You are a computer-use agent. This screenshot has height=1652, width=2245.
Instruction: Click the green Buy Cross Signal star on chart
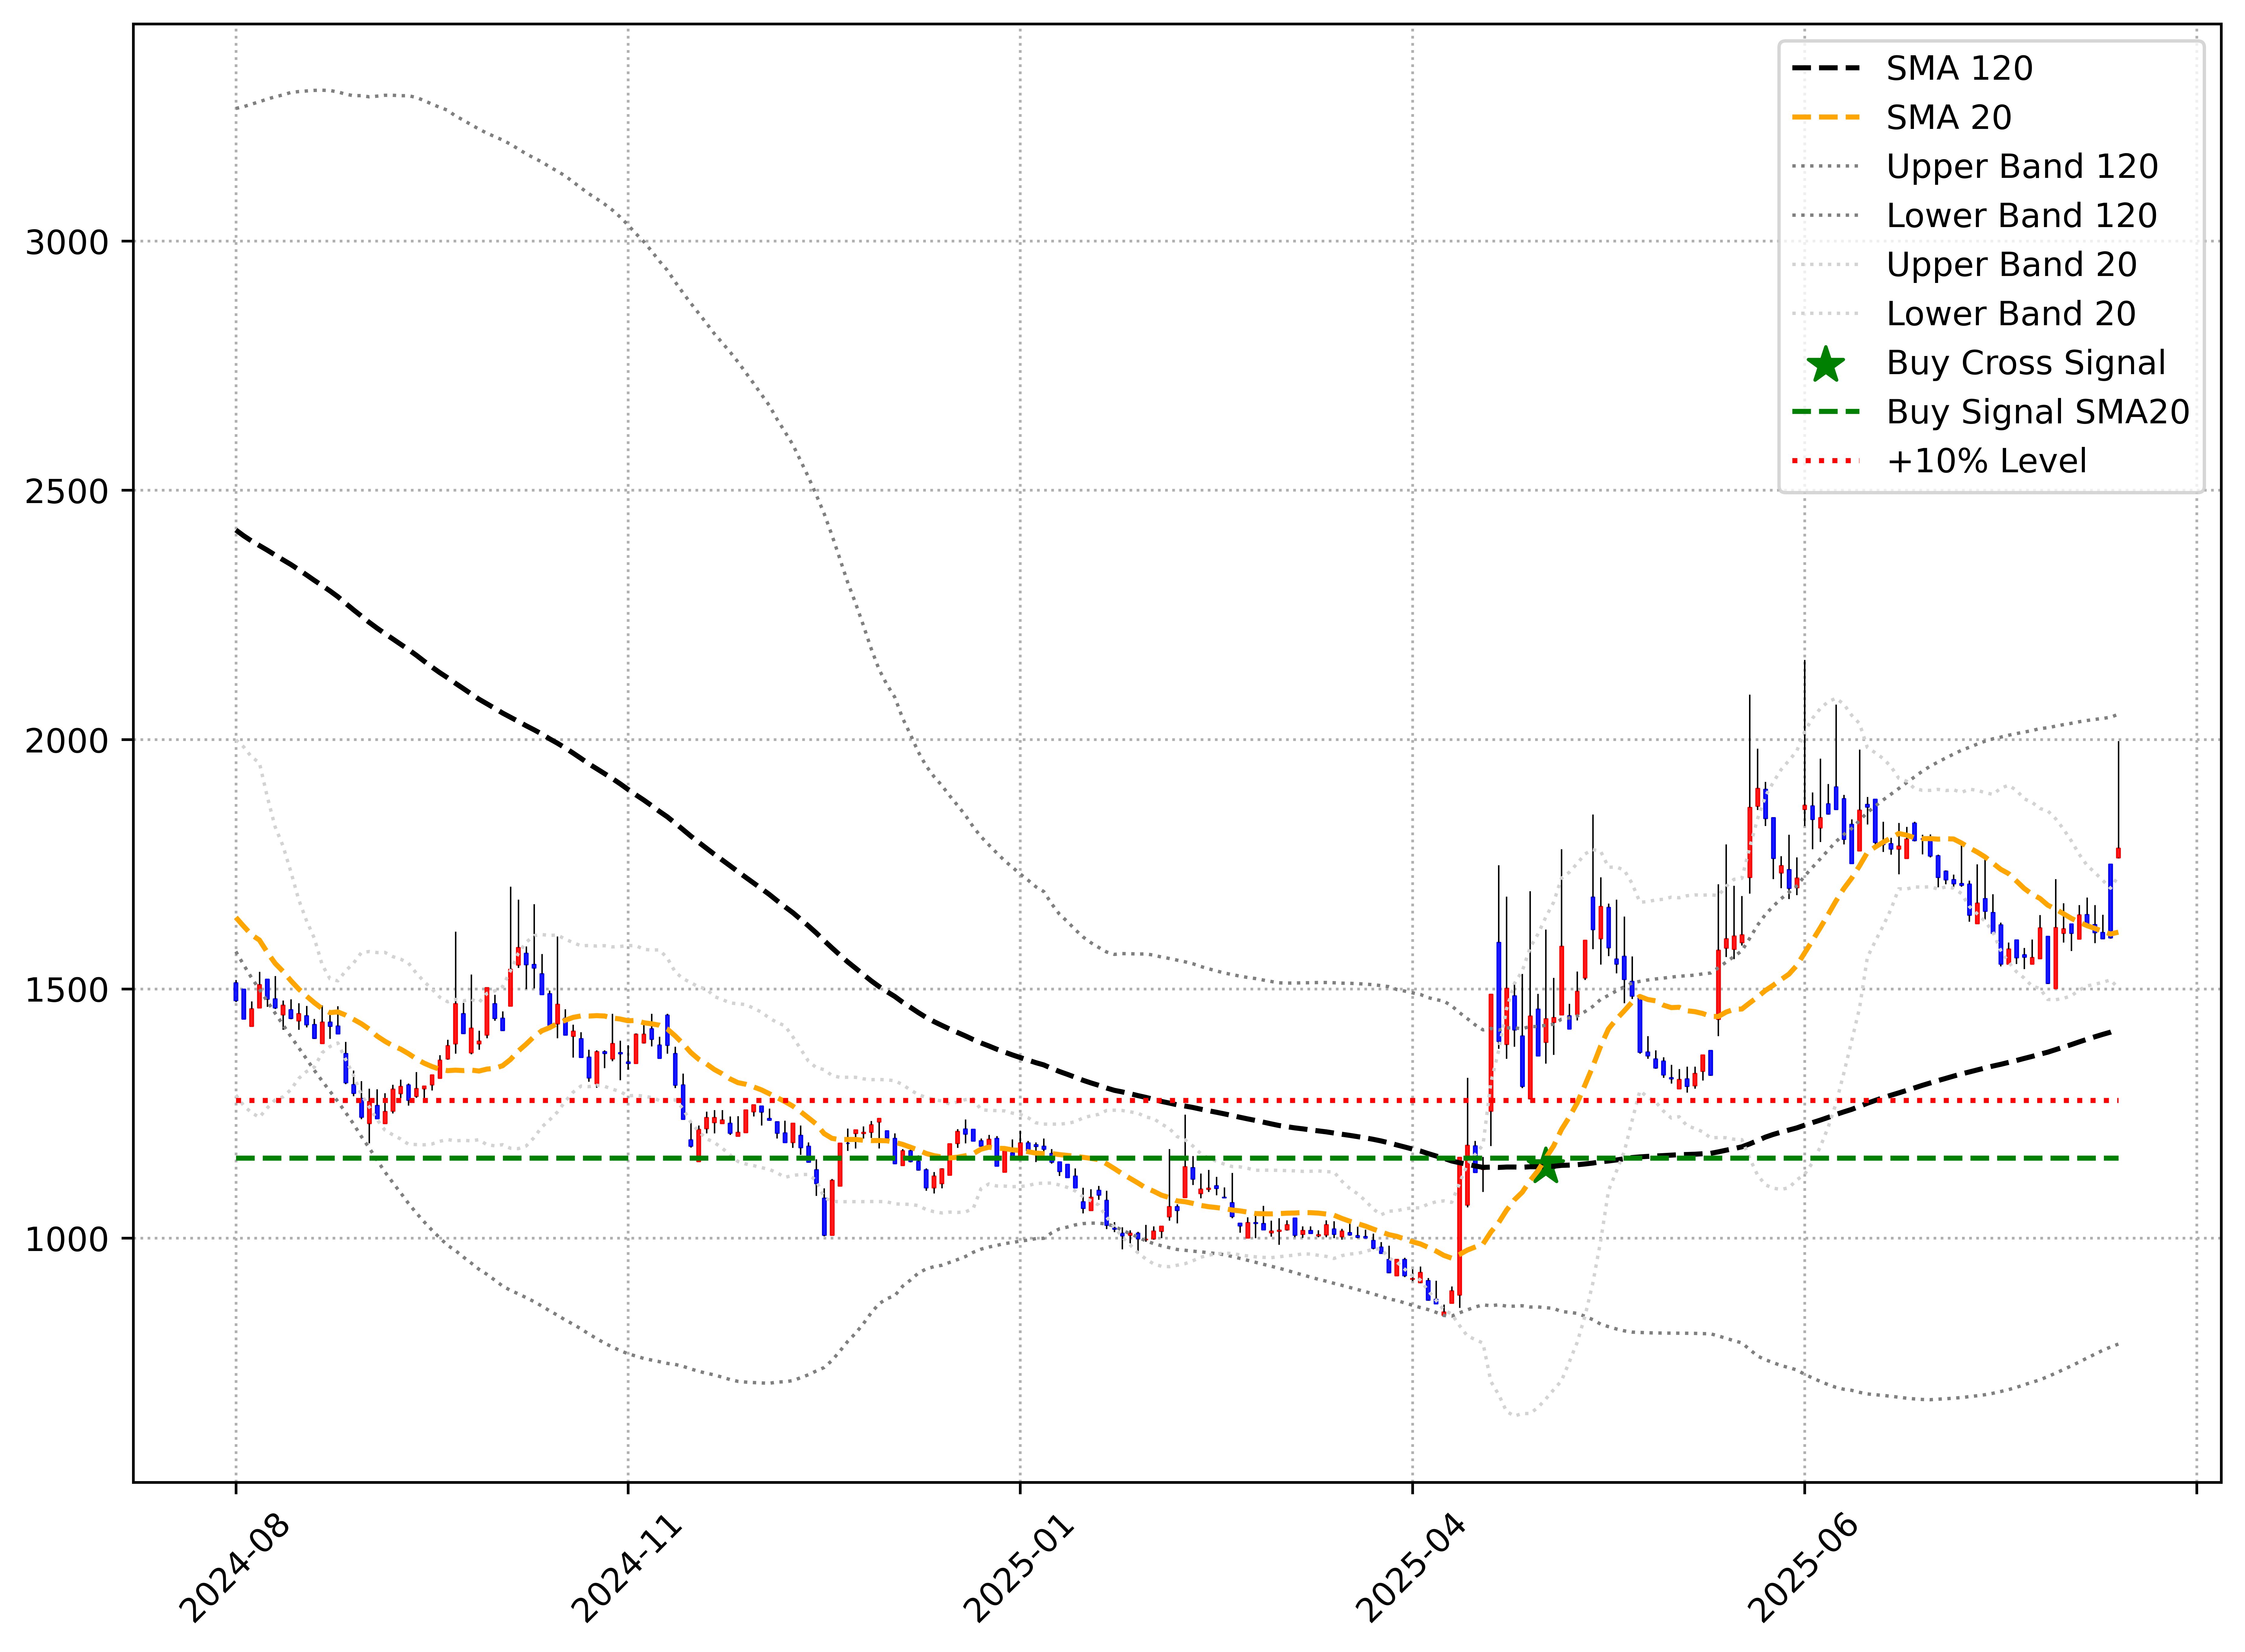click(1546, 1166)
